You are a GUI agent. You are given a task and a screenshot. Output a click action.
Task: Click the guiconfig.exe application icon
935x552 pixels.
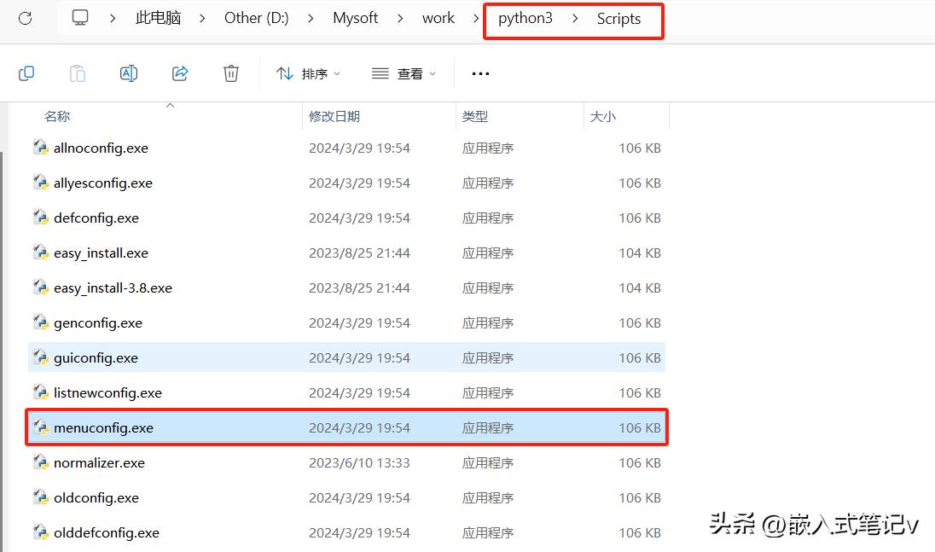tap(40, 357)
